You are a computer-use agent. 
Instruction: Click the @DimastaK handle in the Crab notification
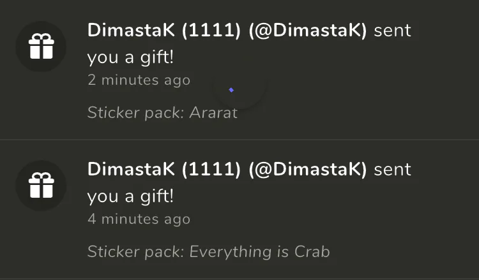coord(308,169)
